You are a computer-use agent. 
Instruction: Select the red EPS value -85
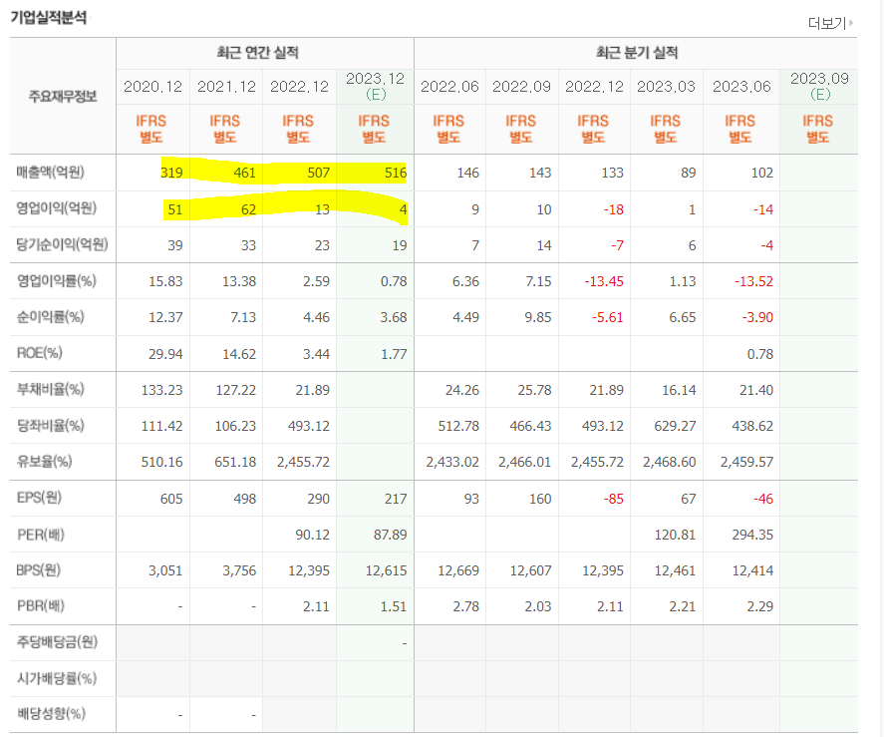pos(613,499)
